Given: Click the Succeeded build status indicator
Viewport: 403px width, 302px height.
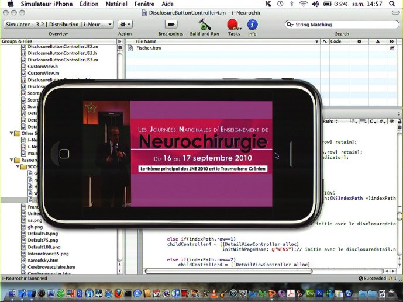Looking at the screenshot, I should (373, 279).
